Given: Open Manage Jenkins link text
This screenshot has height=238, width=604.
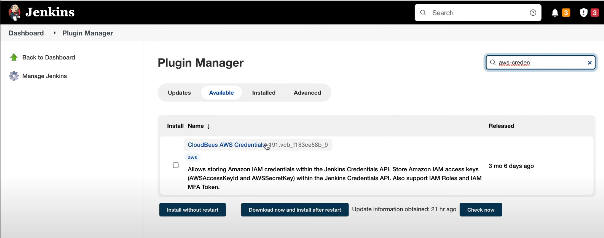Looking at the screenshot, I should click(45, 76).
